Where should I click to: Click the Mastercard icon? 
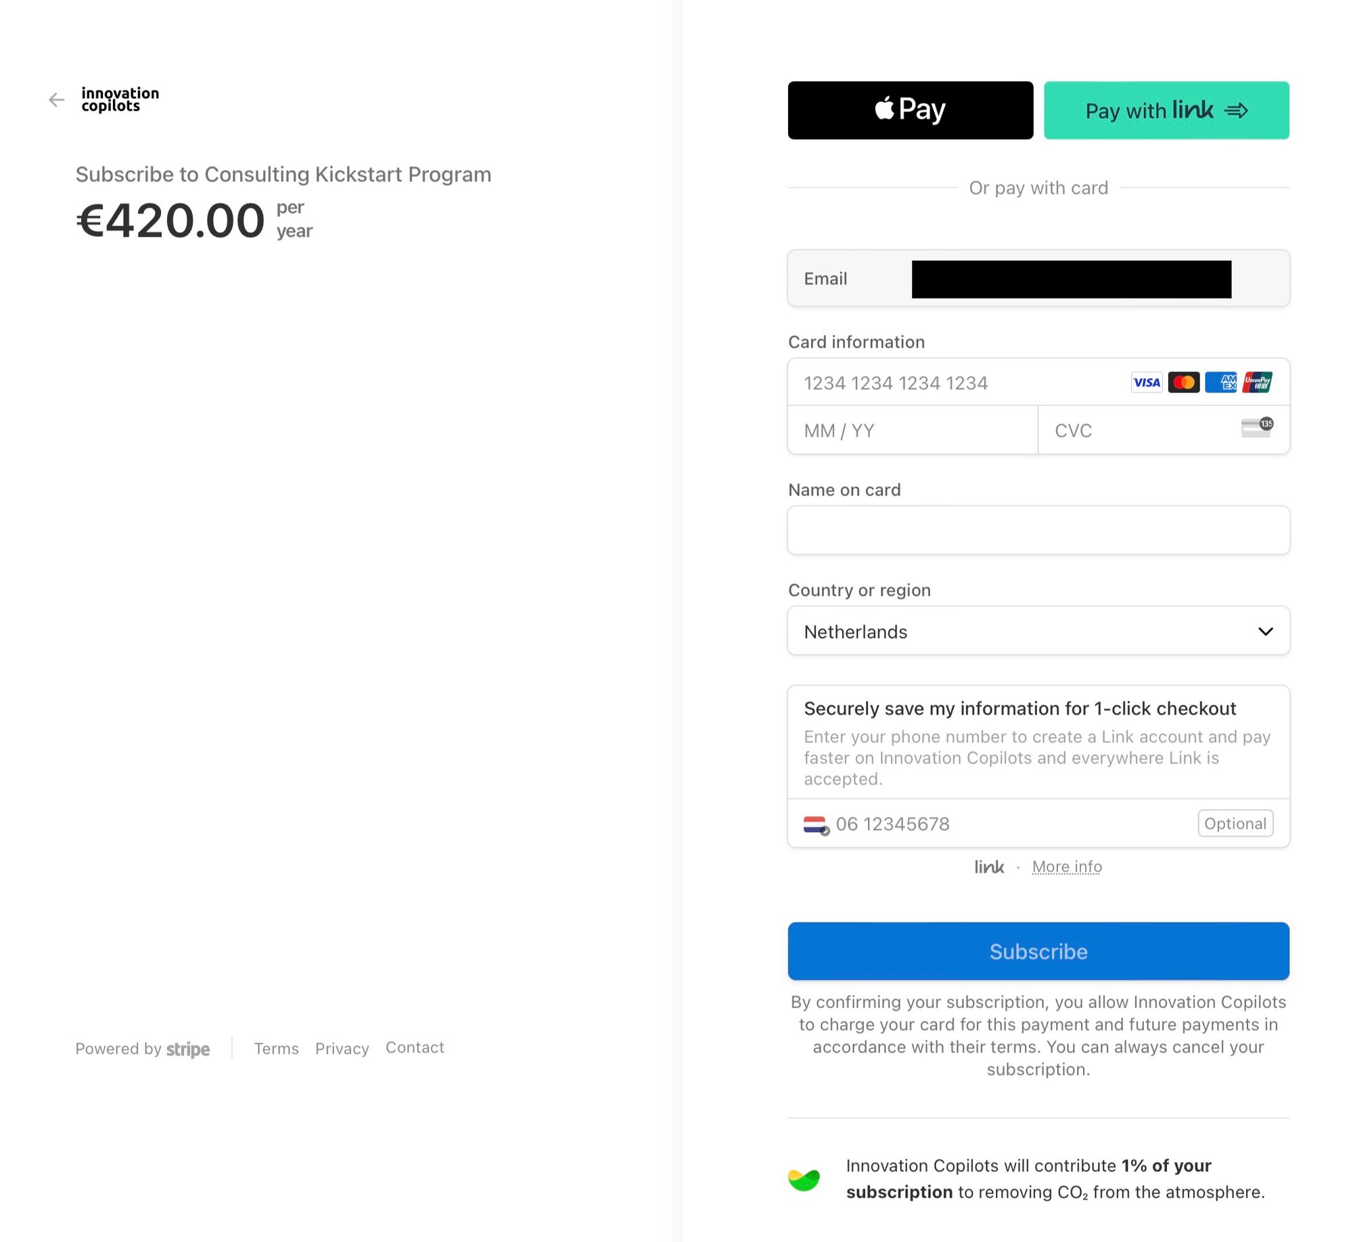1183,382
